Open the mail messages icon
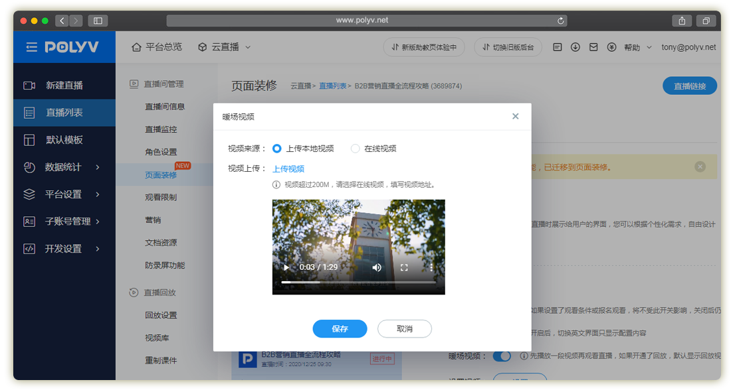Viewport: 731px width, 390px height. point(593,47)
